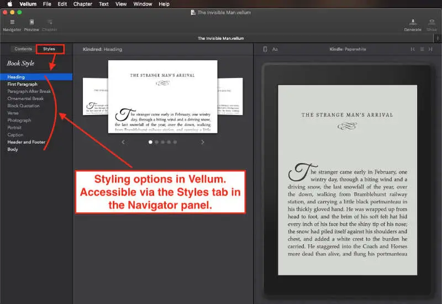Select the Caption style
This screenshot has height=304, width=442.
tap(15, 135)
